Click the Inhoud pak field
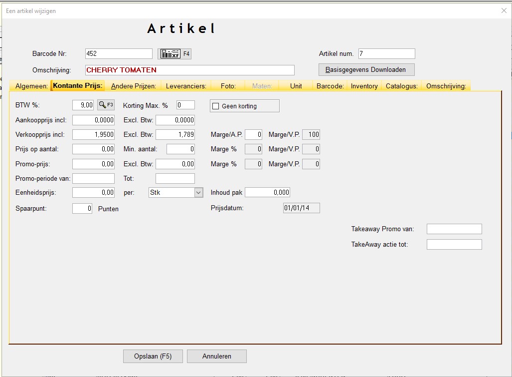512x377 pixels. pos(267,192)
